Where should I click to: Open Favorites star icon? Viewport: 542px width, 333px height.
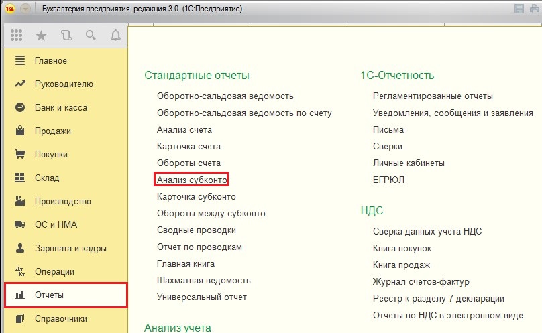click(41, 36)
